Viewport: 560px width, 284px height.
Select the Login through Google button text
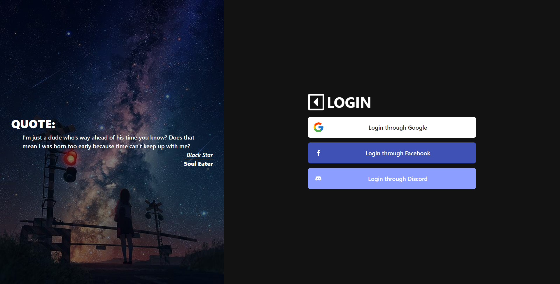click(398, 128)
